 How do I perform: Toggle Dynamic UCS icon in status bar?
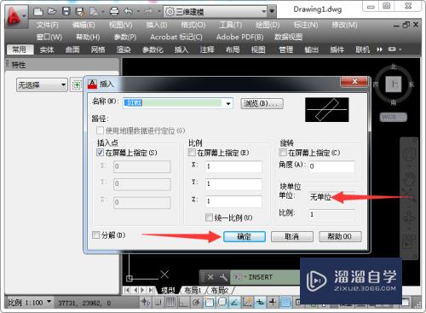tap(247, 302)
